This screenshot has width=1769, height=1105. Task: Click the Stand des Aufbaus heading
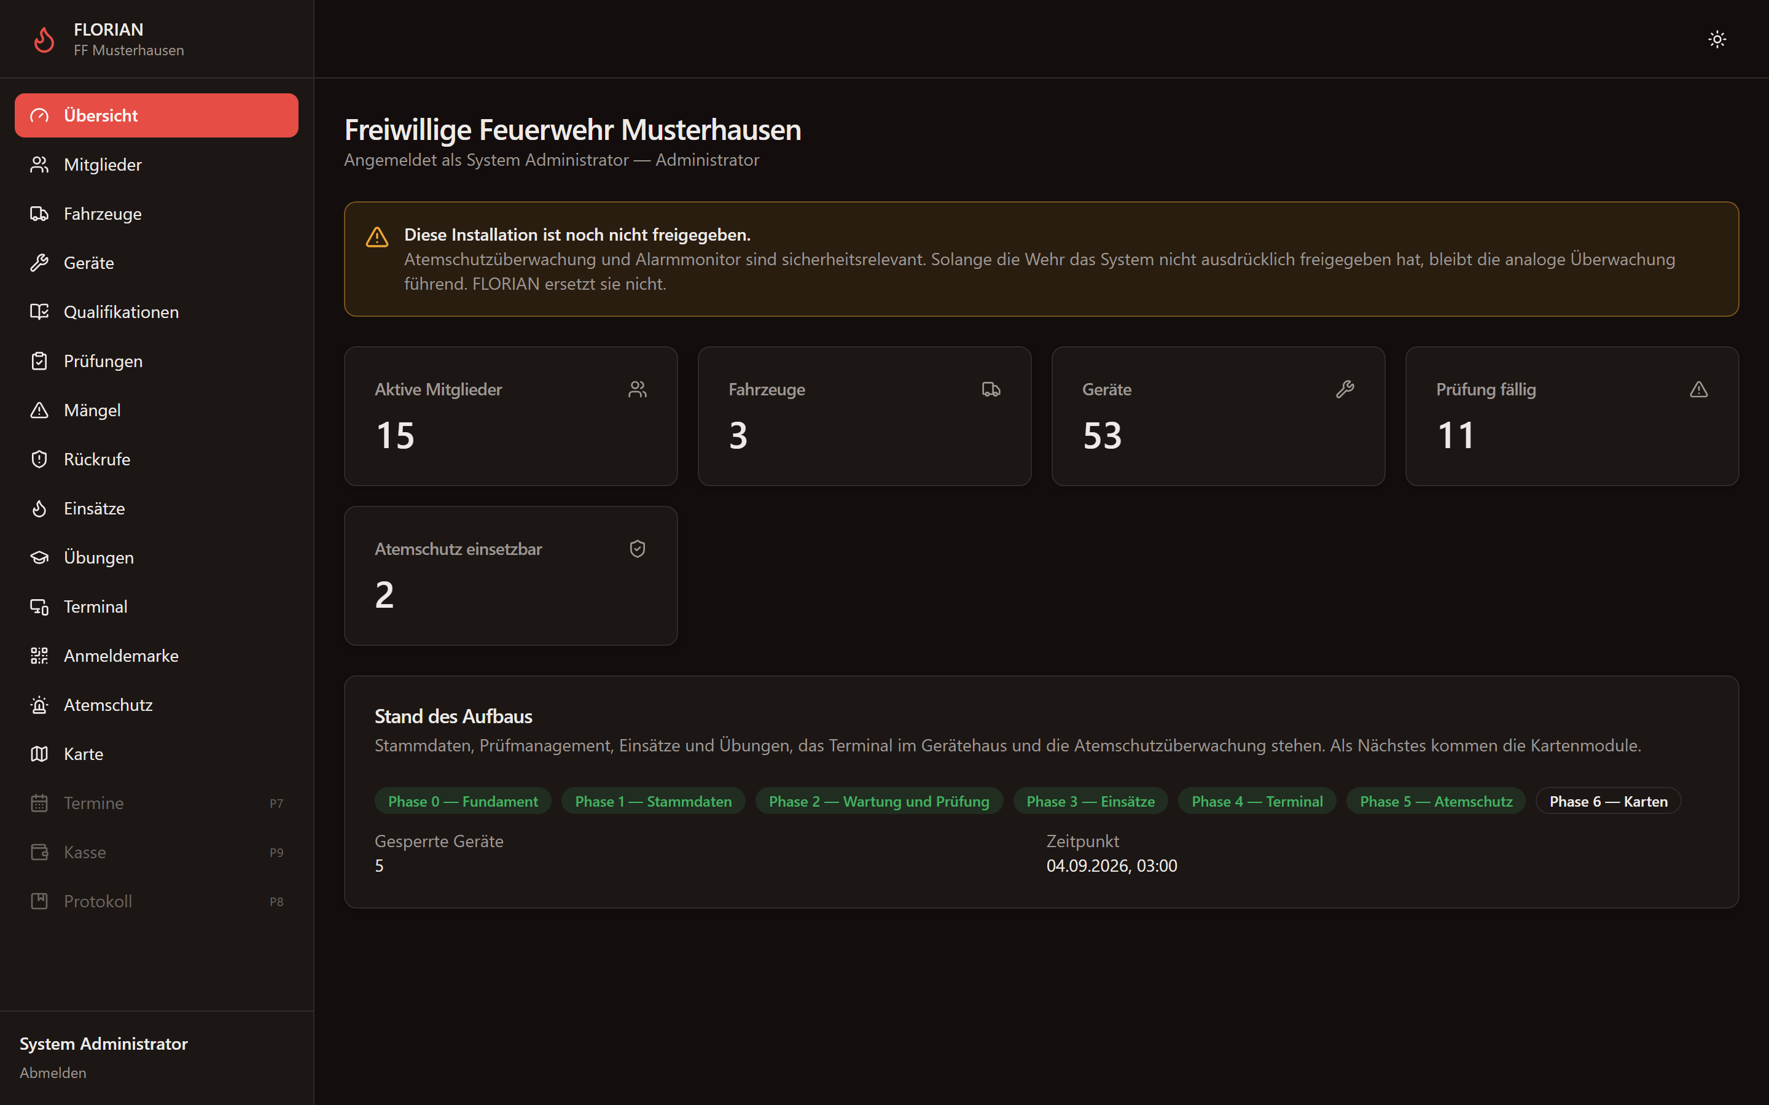(x=453, y=716)
